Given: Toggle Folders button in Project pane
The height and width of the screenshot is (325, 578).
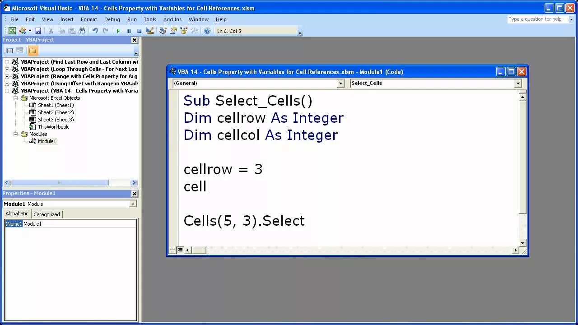Looking at the screenshot, I should click(33, 51).
